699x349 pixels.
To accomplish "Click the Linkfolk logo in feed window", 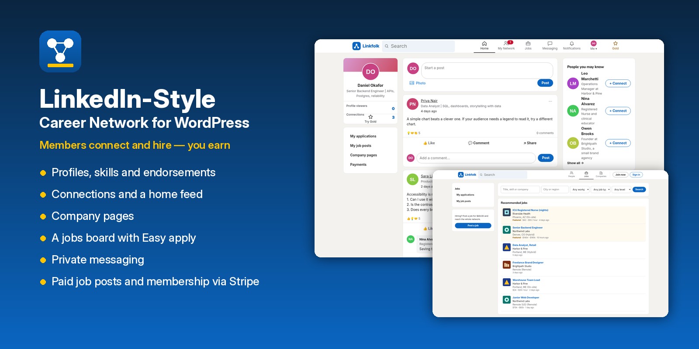I will click(x=366, y=46).
